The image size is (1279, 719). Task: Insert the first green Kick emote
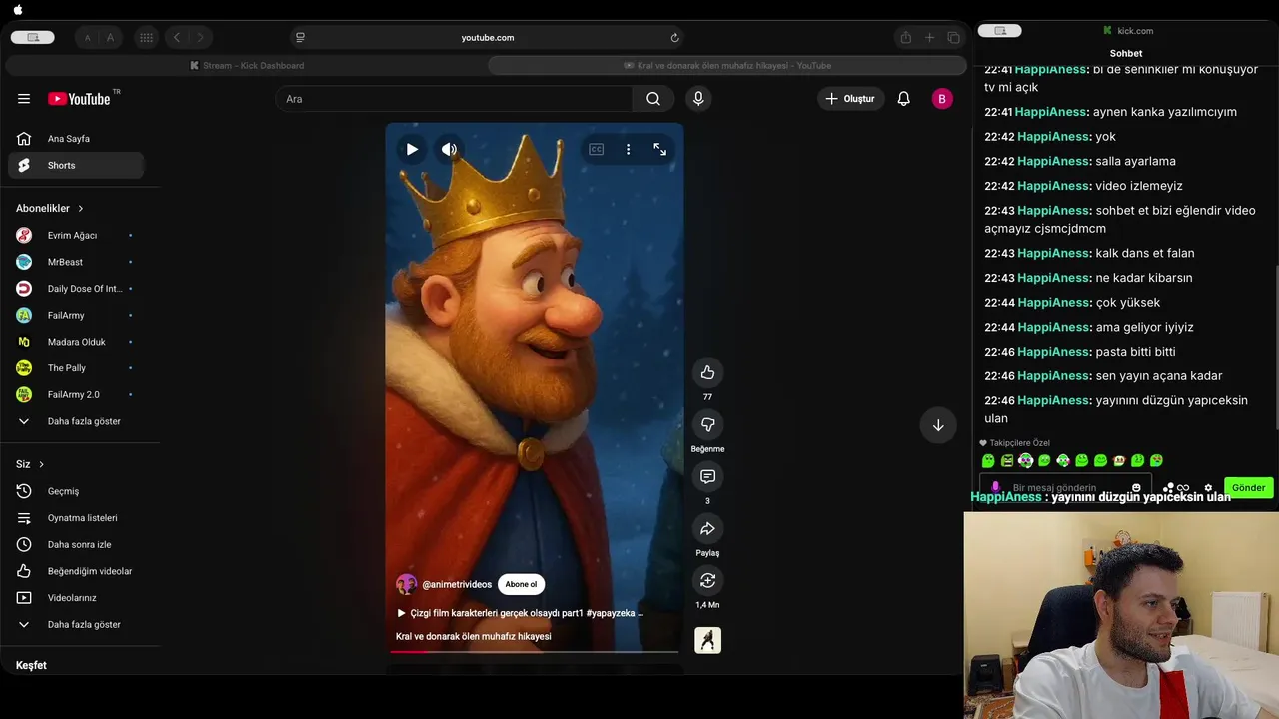(988, 461)
